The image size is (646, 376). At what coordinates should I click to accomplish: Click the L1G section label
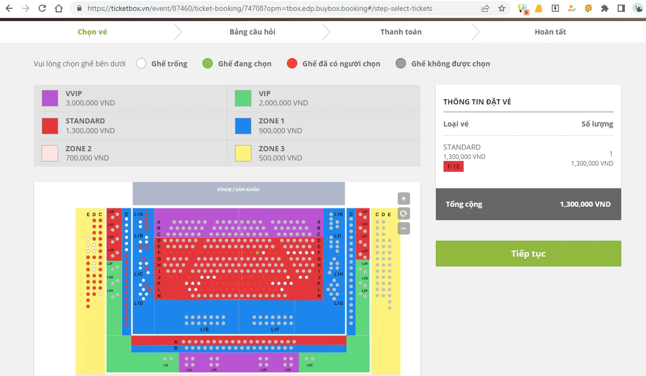pyautogui.click(x=338, y=303)
